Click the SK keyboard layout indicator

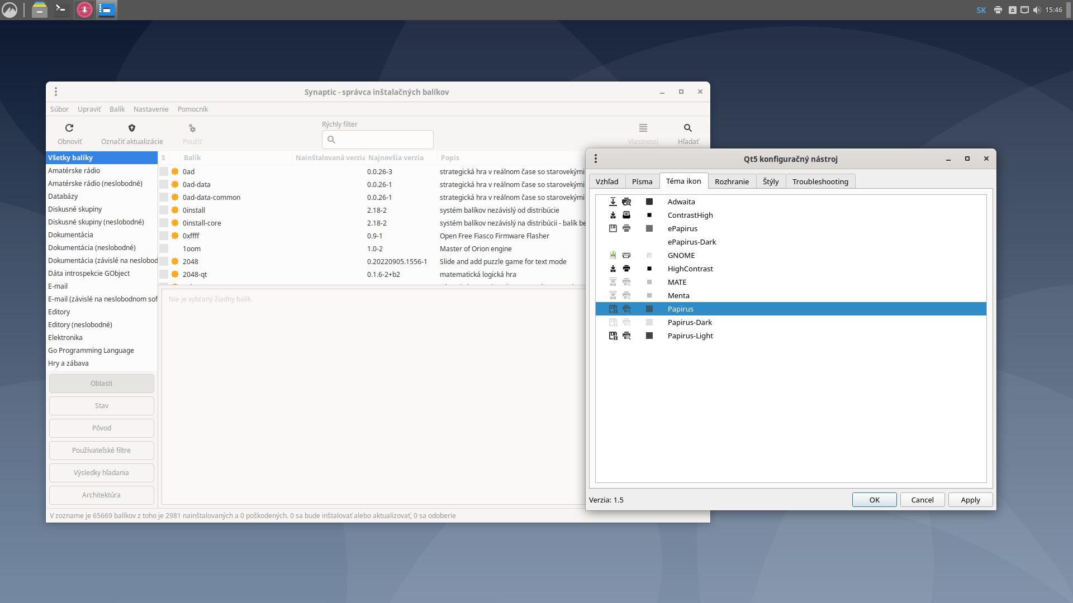[x=981, y=10]
